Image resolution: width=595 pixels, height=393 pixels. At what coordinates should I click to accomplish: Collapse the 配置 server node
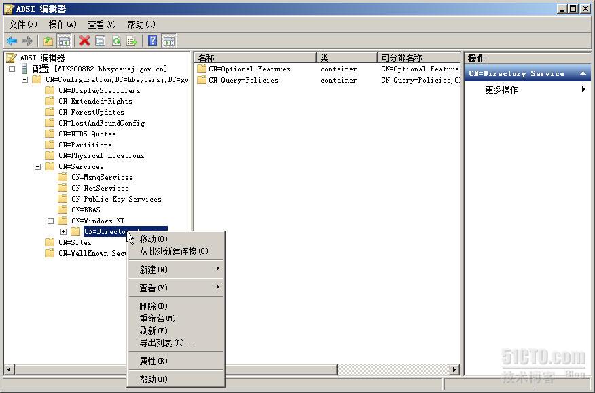pos(12,69)
